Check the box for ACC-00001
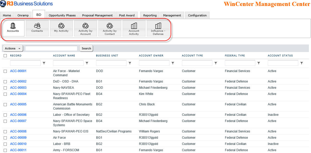This screenshot has height=153, width=311. click(5, 71)
